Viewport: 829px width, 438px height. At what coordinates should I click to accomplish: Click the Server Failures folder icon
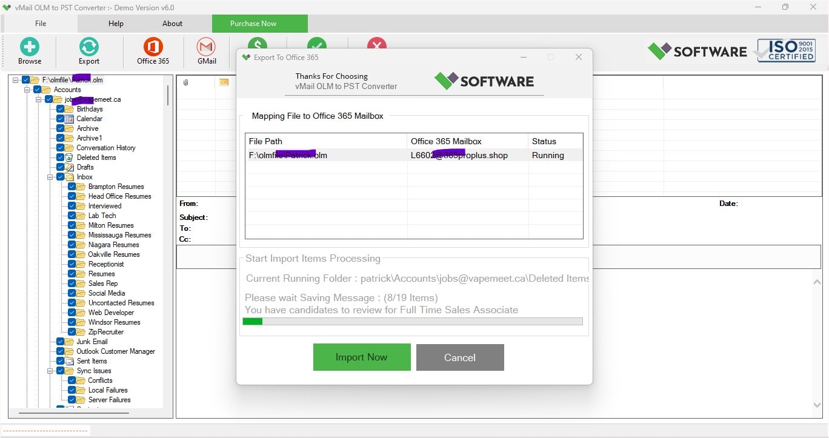[x=81, y=400]
